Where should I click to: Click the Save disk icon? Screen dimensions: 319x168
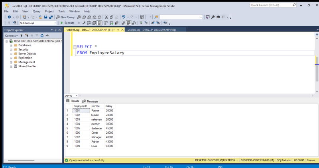point(46,17)
